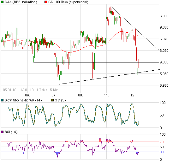Screen dimensions: 172x162
Task: Click the olive %D (3) legend swatch
Action: click(52, 100)
